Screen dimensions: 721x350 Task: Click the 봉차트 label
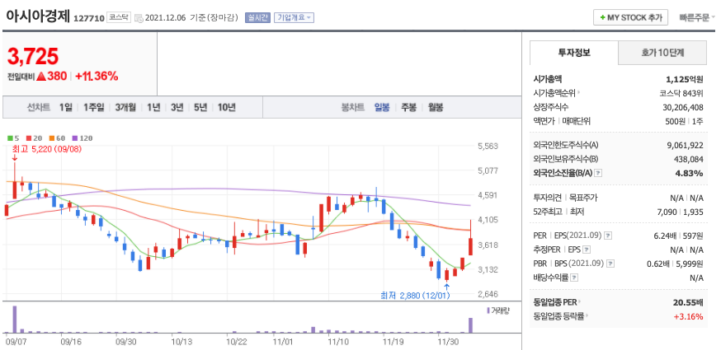pos(353,108)
